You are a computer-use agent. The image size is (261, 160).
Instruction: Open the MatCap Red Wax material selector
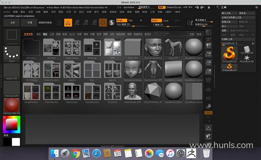[12, 106]
